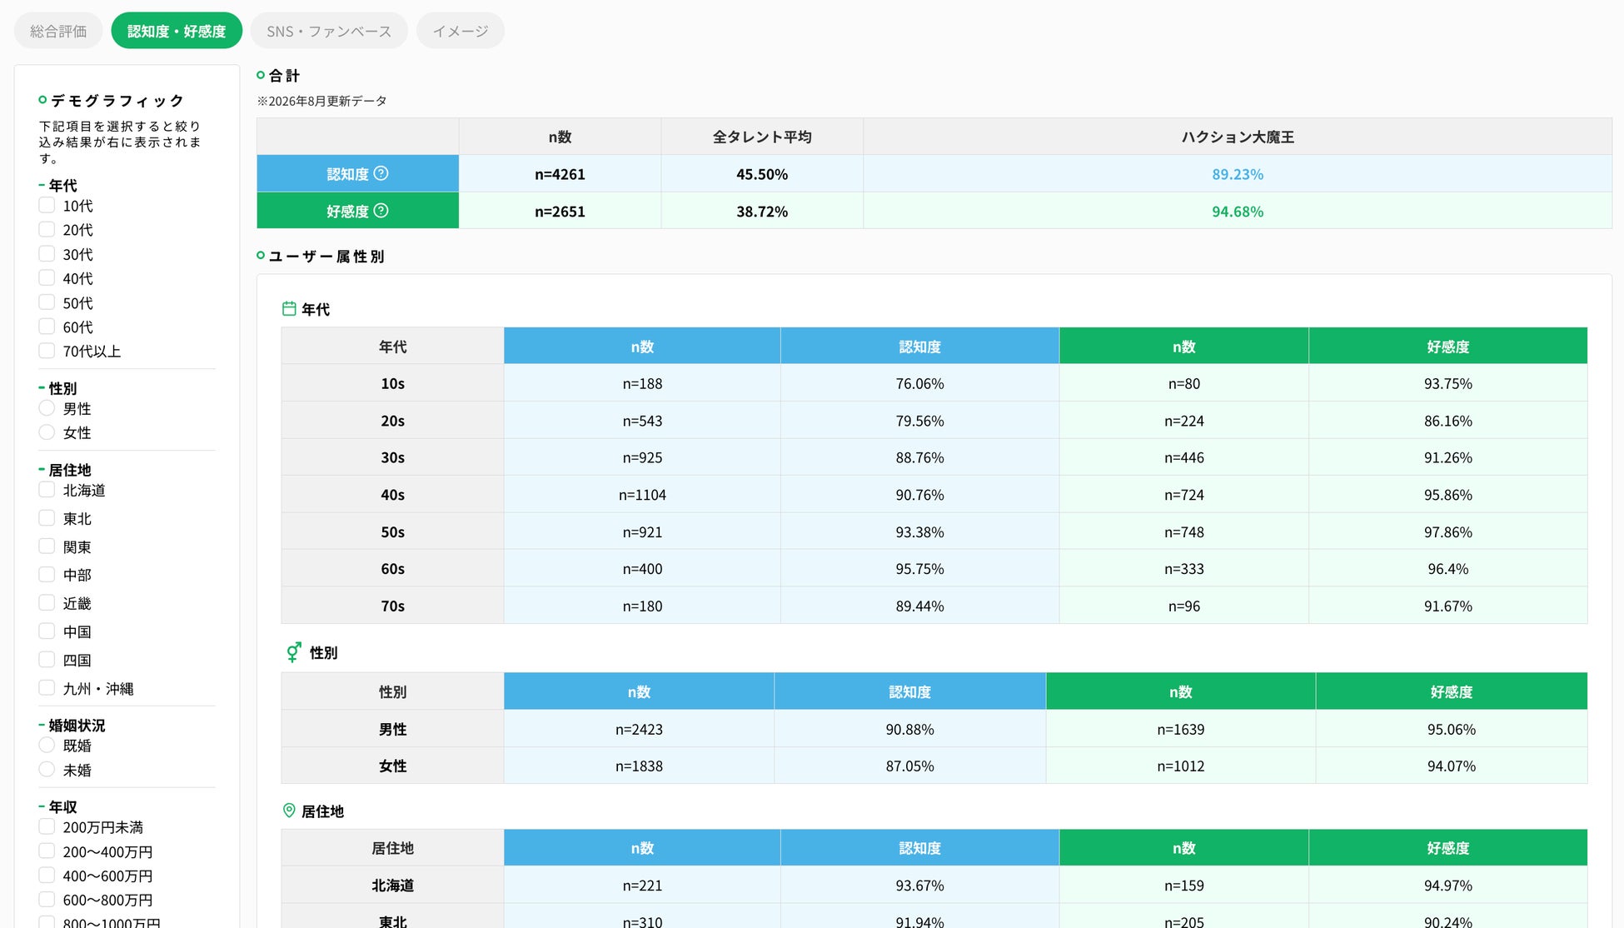The image size is (1624, 928).
Task: Click the location pin icon beside 居住地
Action: pos(289,811)
